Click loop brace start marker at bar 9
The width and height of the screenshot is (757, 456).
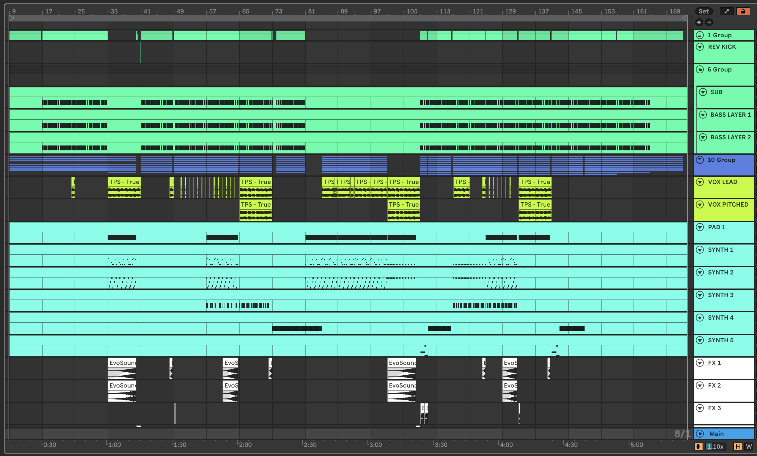(x=12, y=18)
